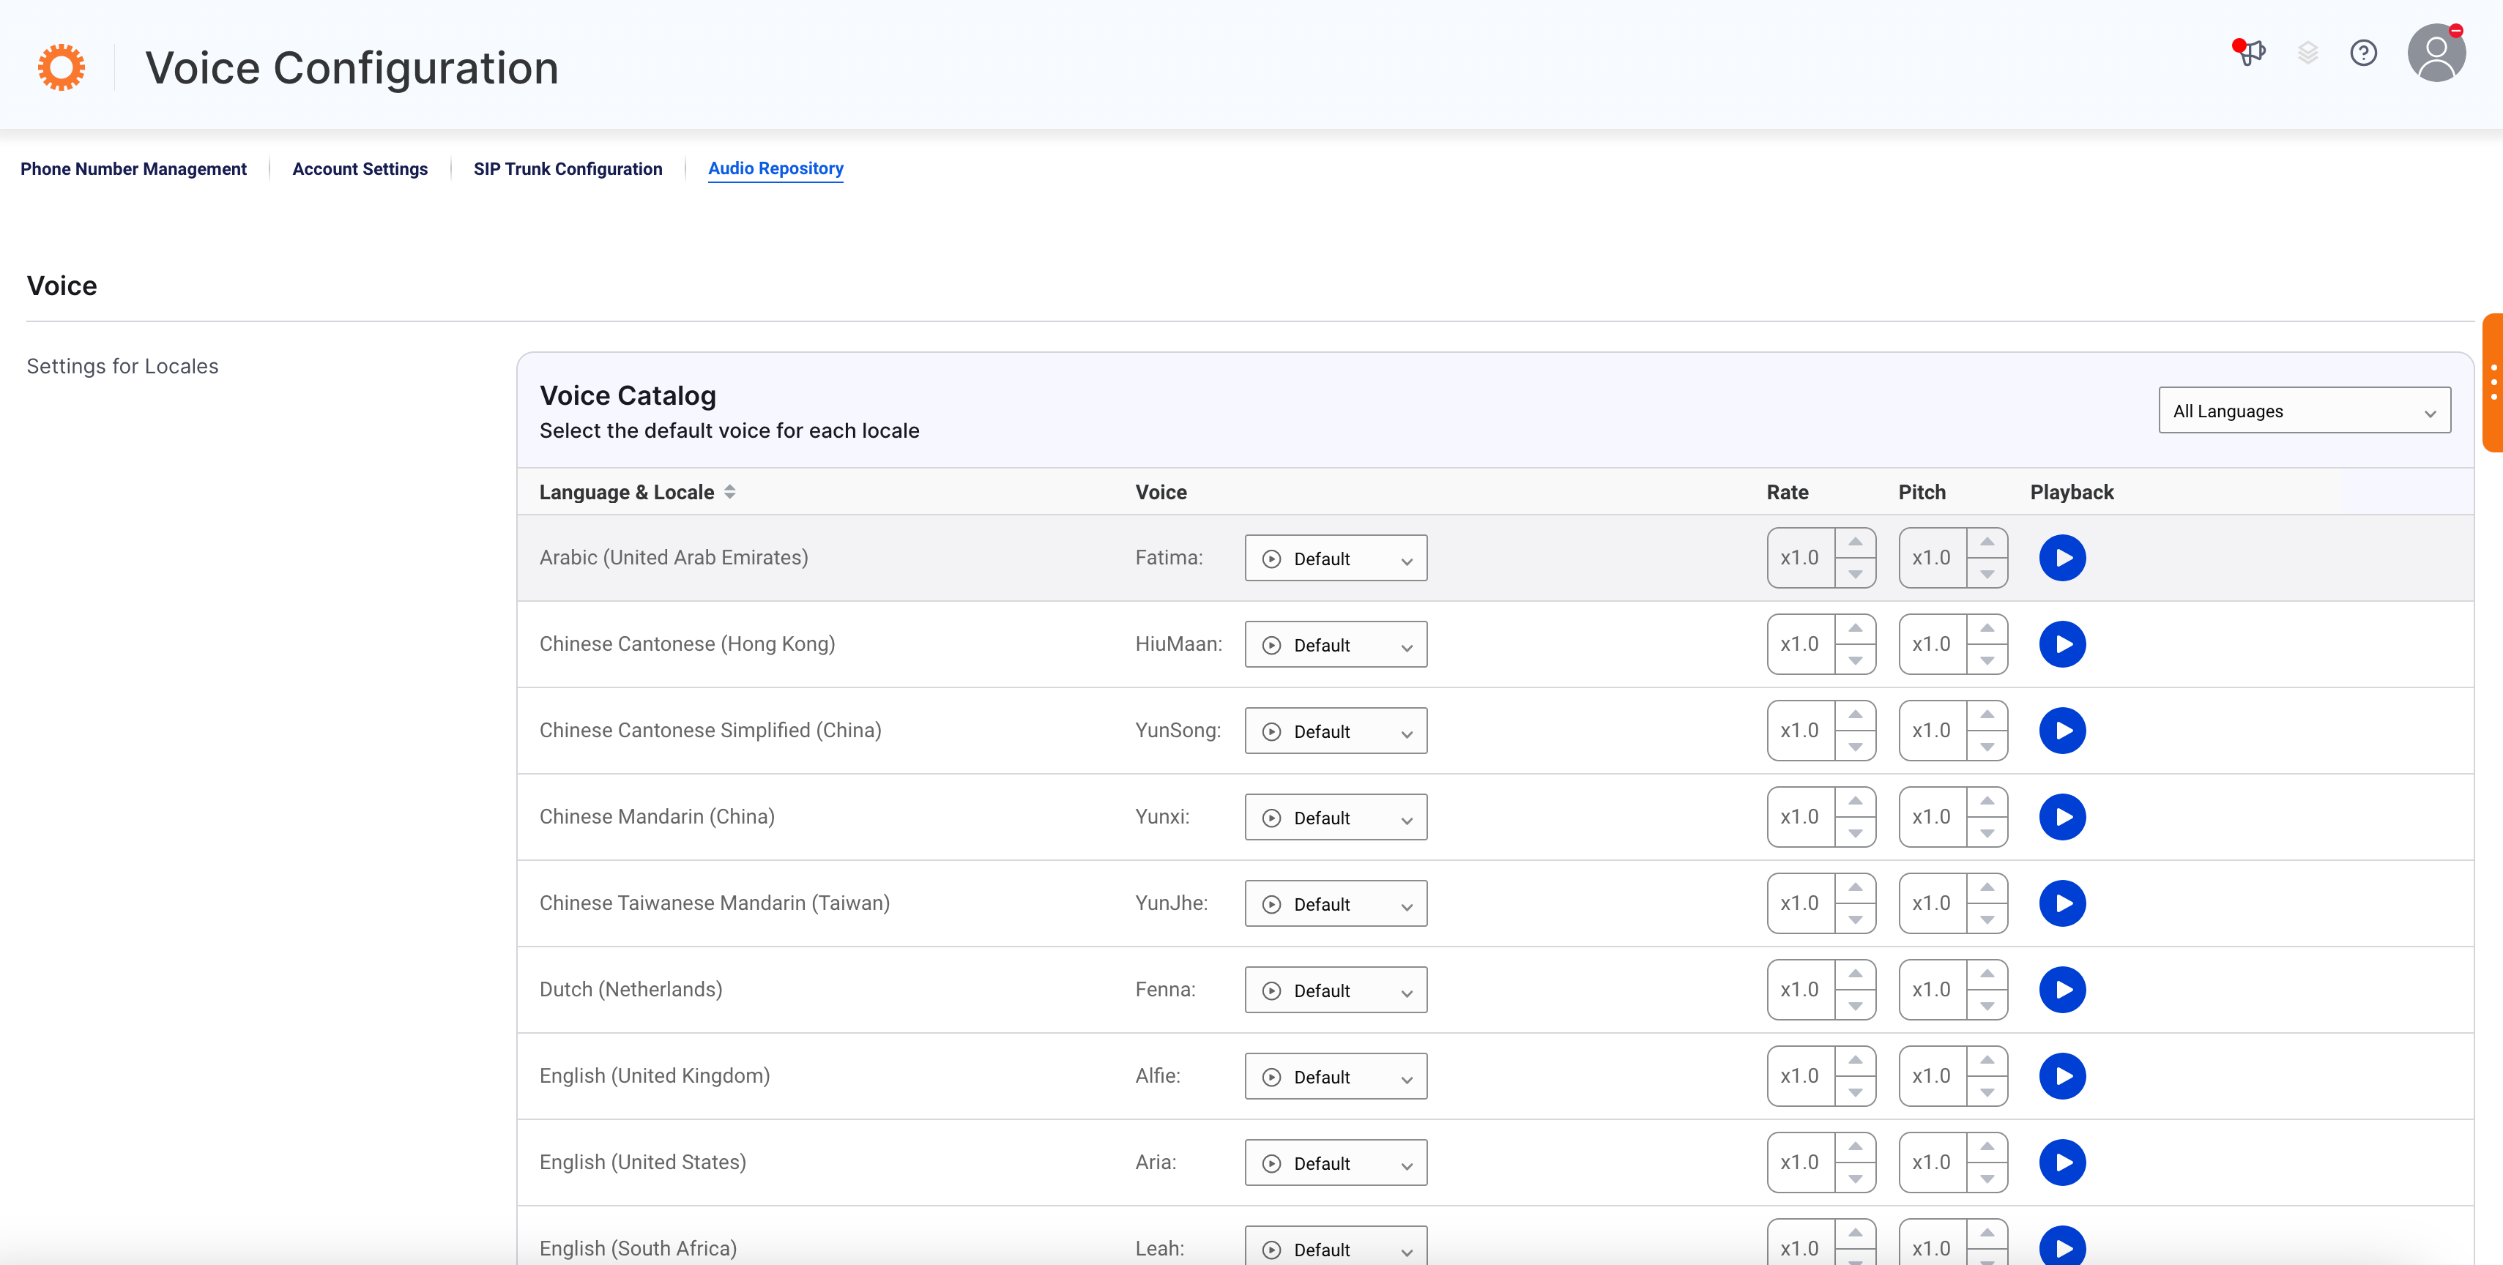Open the user profile avatar
Image resolution: width=2503 pixels, height=1265 pixels.
click(2436, 53)
